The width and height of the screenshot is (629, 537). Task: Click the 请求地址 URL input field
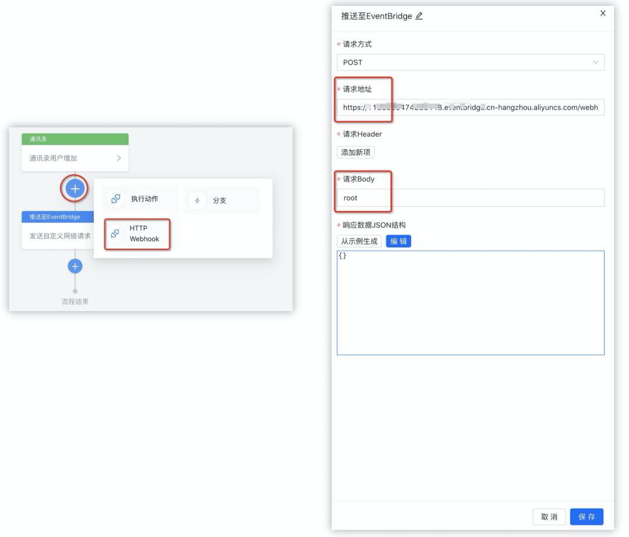point(470,108)
